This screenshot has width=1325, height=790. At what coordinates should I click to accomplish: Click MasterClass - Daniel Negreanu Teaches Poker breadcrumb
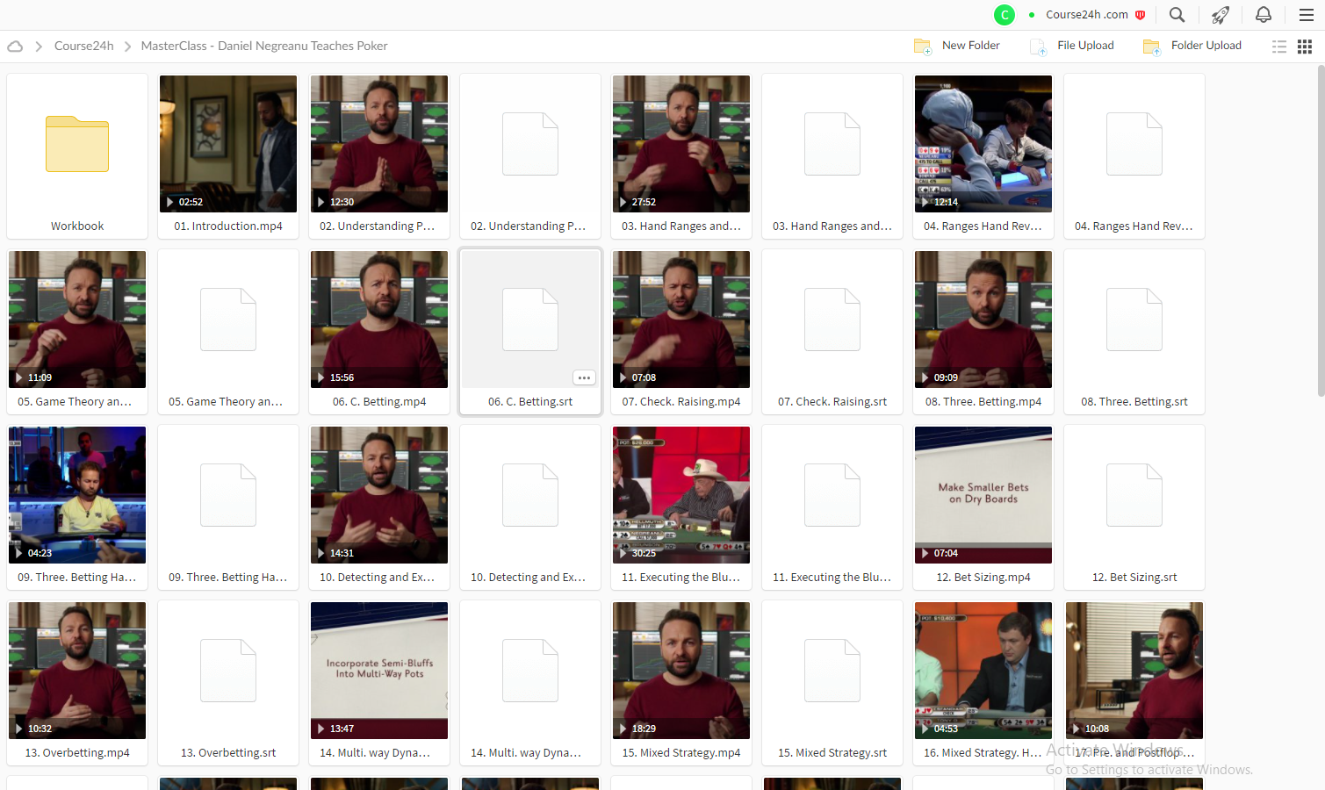pyautogui.click(x=264, y=46)
